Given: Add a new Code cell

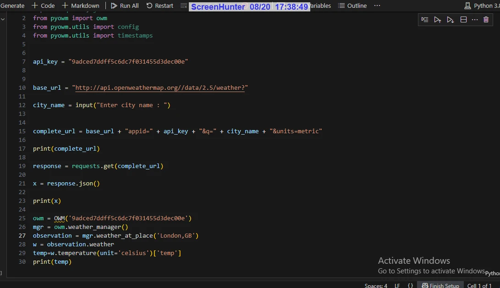Looking at the screenshot, I should pyautogui.click(x=43, y=5).
